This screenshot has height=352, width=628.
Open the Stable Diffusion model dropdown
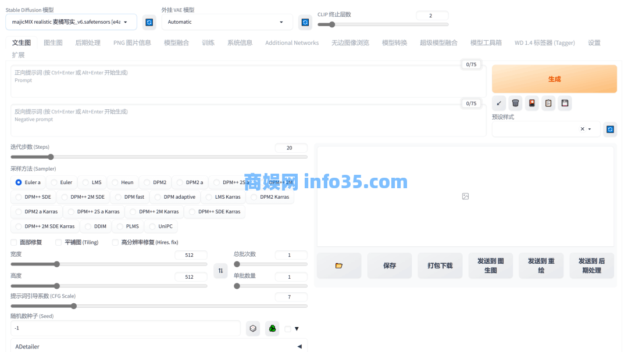point(72,22)
